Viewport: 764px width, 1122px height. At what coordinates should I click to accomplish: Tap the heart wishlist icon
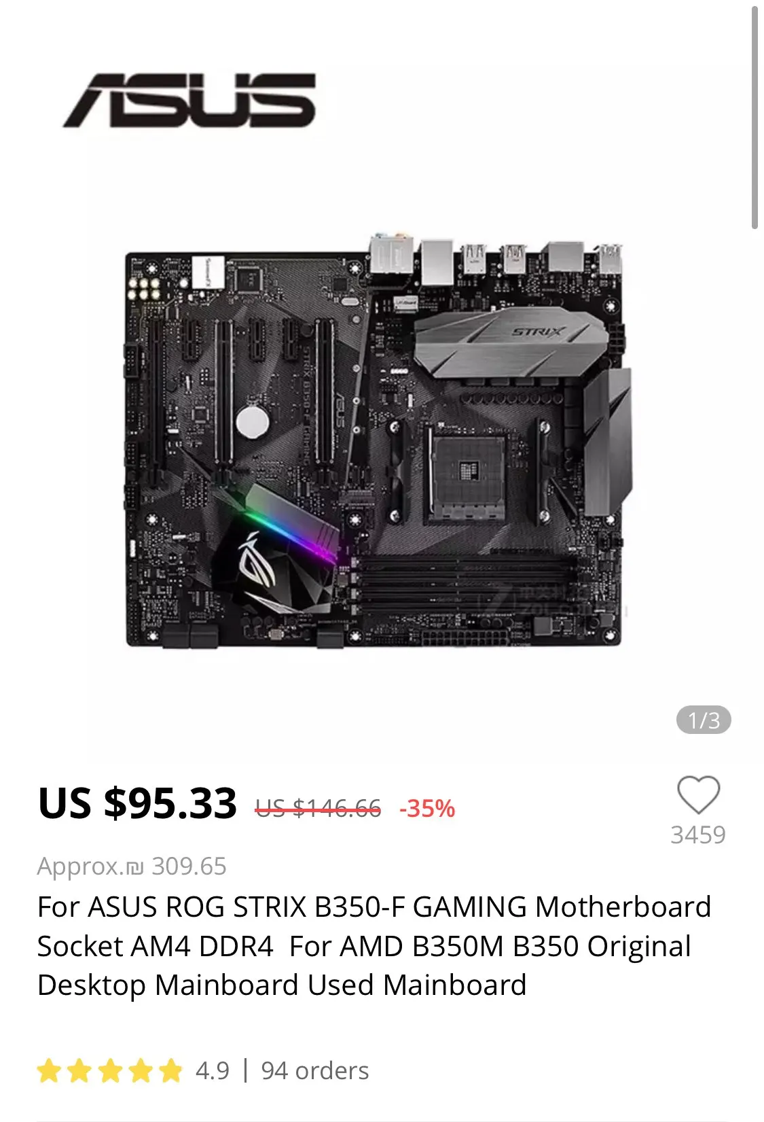[698, 794]
